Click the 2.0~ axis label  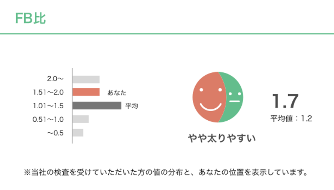pyautogui.click(x=55, y=79)
